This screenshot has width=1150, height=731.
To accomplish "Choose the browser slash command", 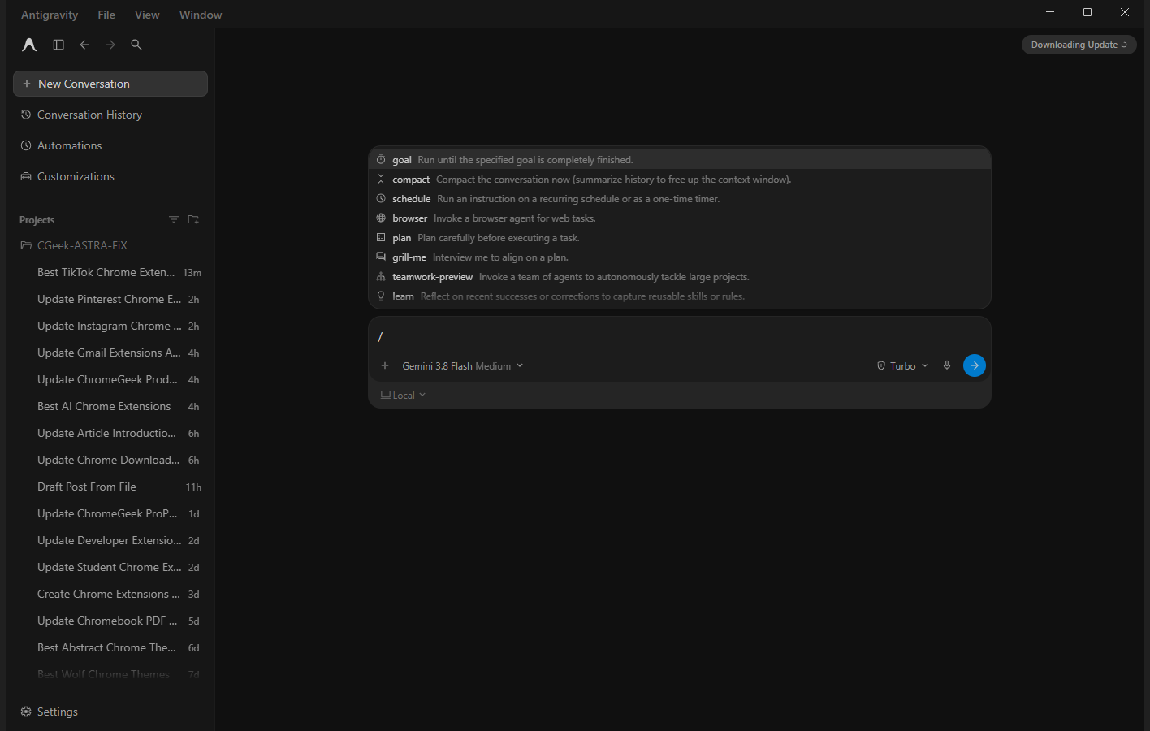I will coord(680,218).
